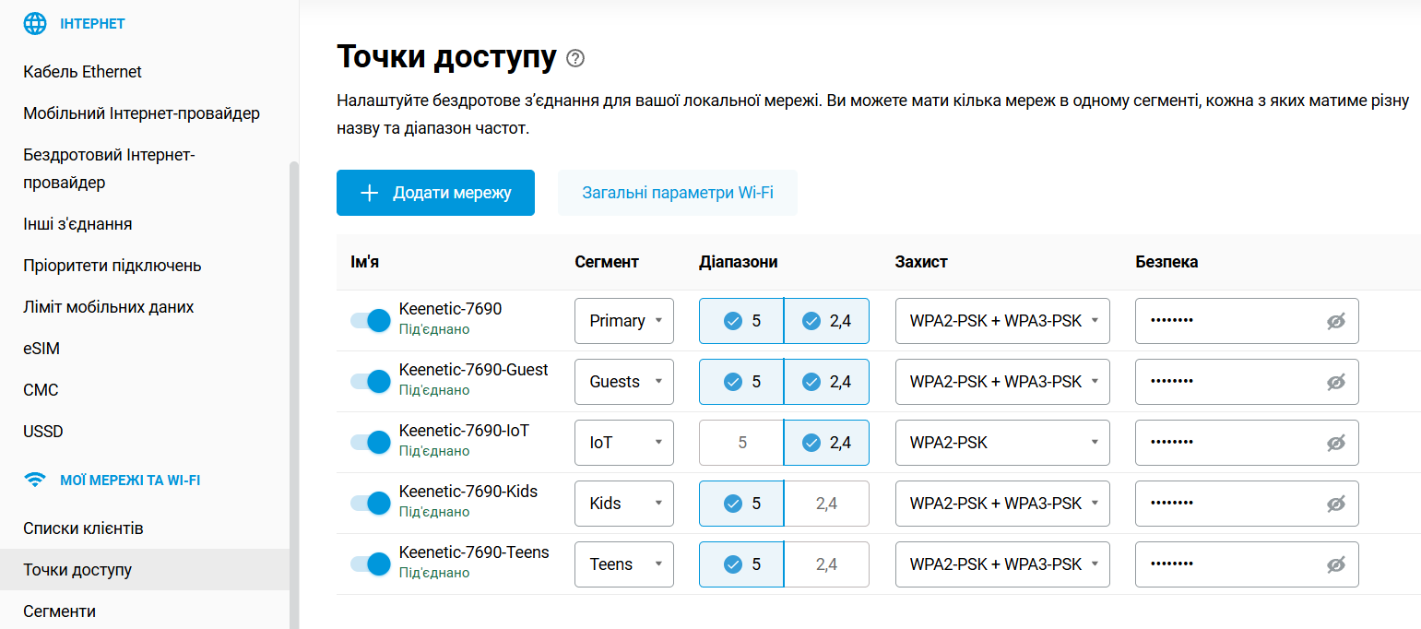This screenshot has height=629, width=1421.
Task: Expand the WPA2-PSK dropdown for IoT network
Action: tap(1002, 443)
